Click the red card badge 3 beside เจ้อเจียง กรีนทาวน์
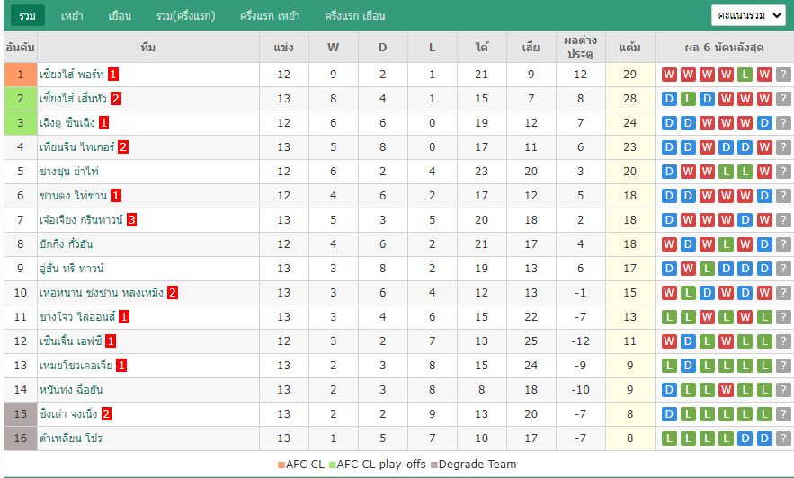This screenshot has height=478, width=794. (x=131, y=220)
